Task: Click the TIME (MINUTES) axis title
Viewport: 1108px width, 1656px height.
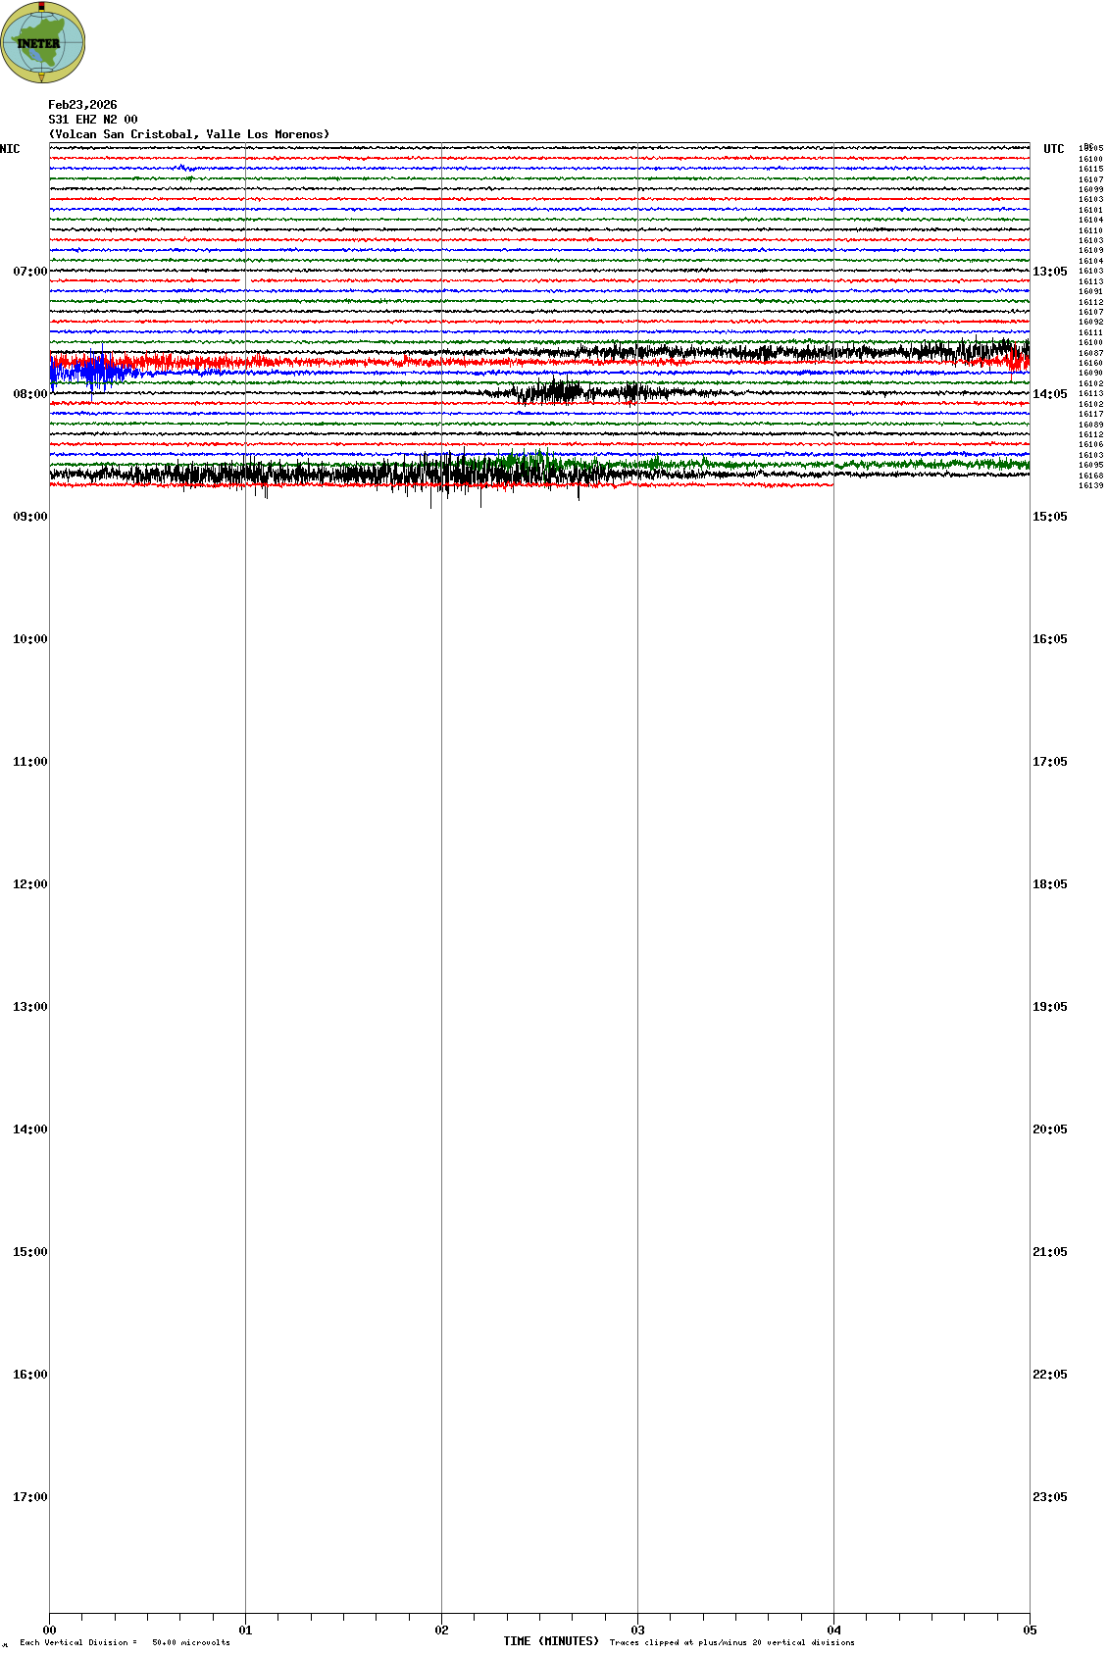Action: [x=551, y=1641]
